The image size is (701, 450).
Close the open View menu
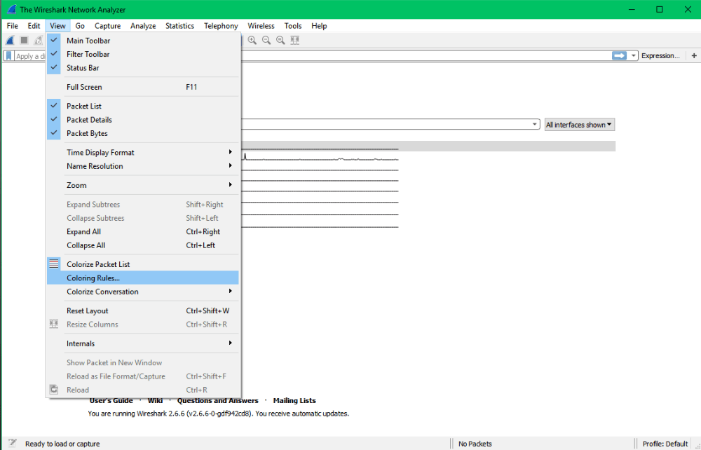(x=57, y=26)
